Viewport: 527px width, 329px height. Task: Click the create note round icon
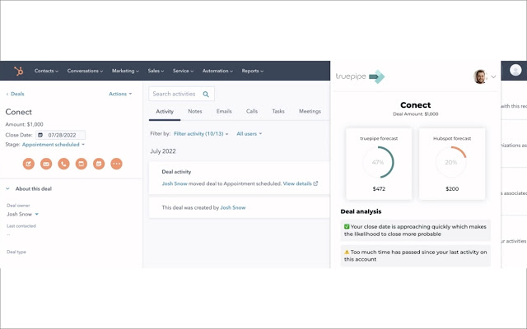[x=29, y=164]
